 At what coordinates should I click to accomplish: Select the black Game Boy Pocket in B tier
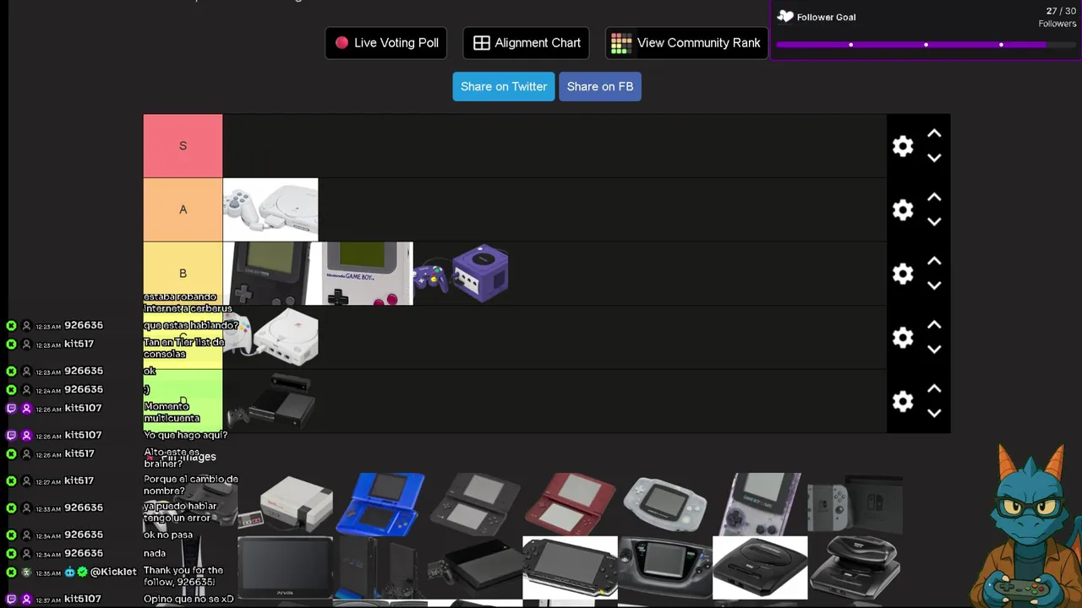[x=270, y=274]
